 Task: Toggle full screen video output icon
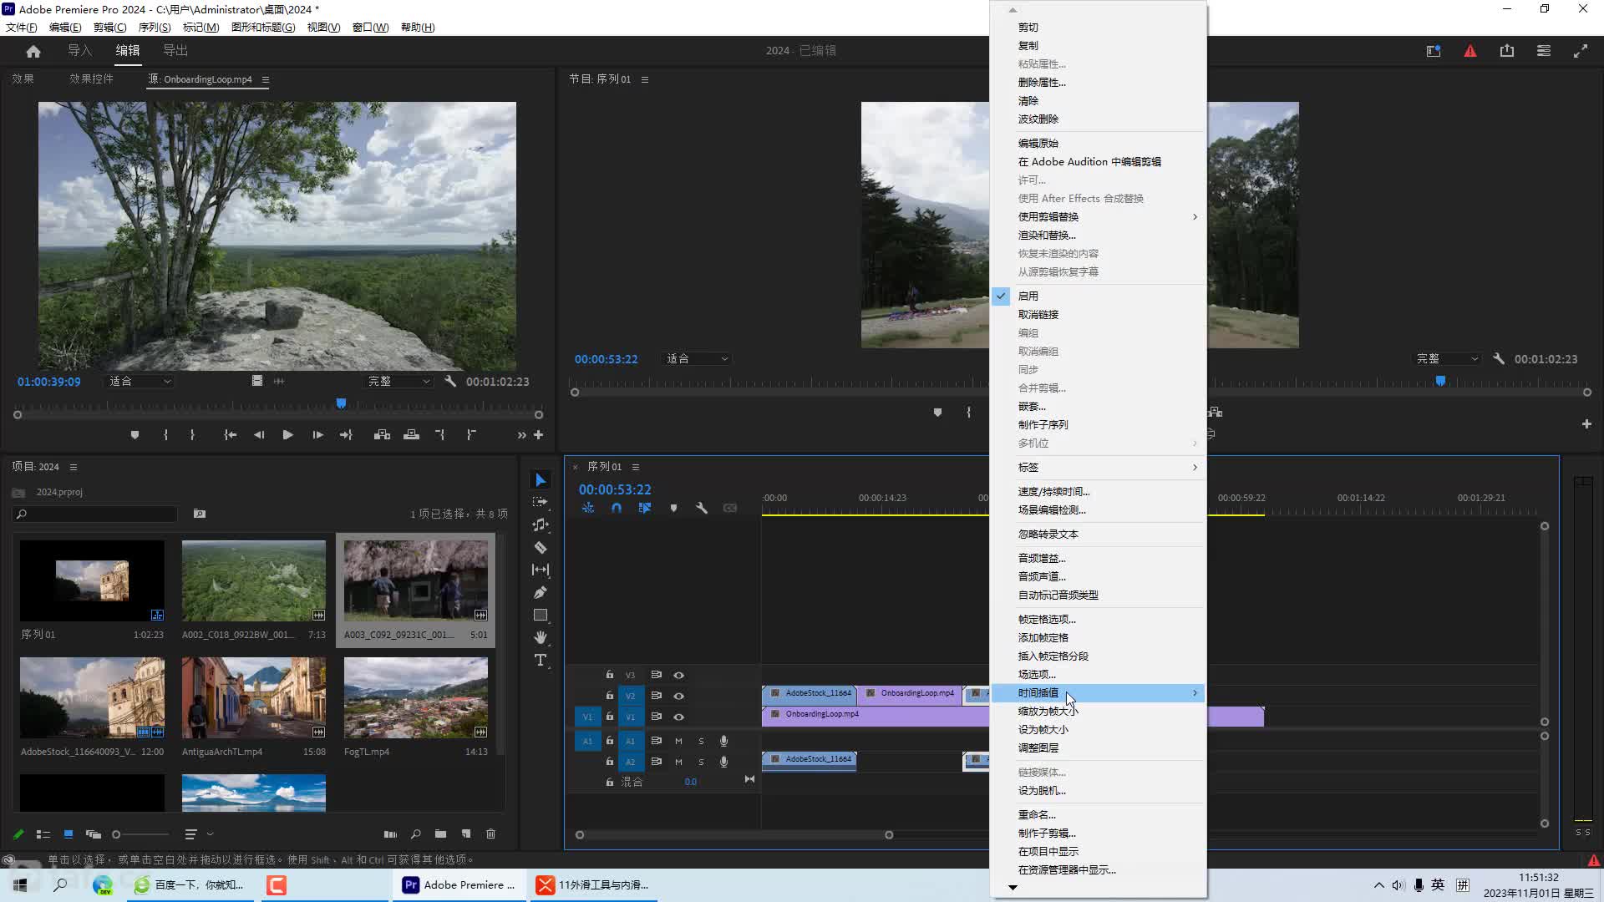(1580, 51)
